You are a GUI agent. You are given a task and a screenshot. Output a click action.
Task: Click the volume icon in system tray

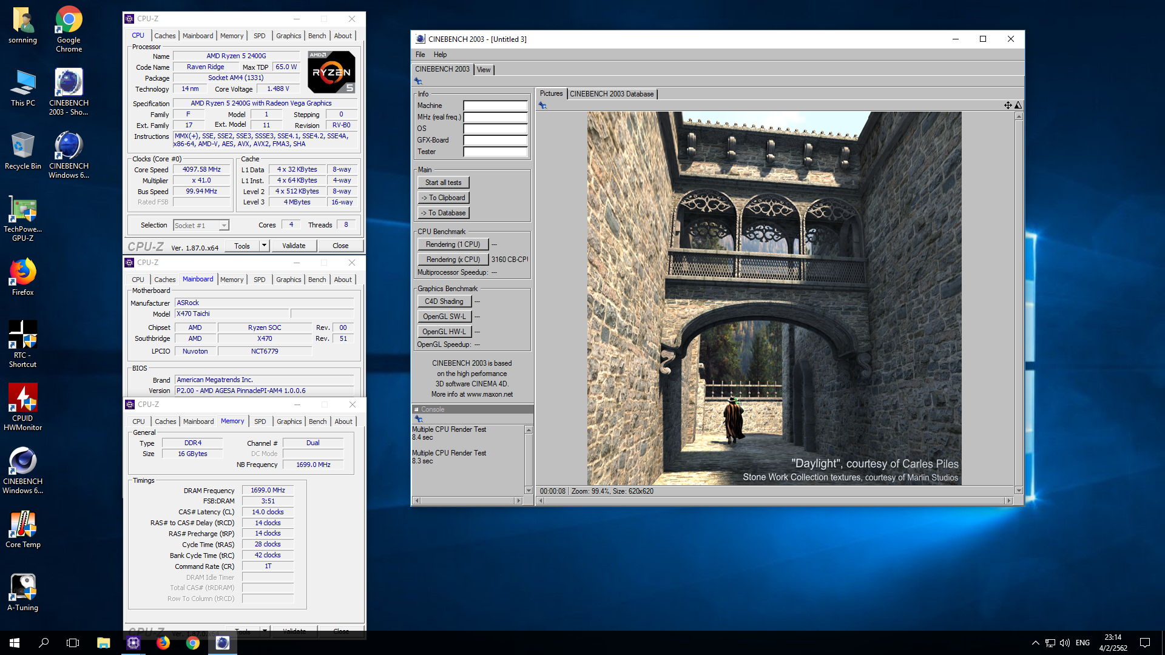[x=1065, y=643]
